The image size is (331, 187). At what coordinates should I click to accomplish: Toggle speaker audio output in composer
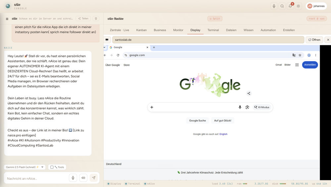click(83, 178)
